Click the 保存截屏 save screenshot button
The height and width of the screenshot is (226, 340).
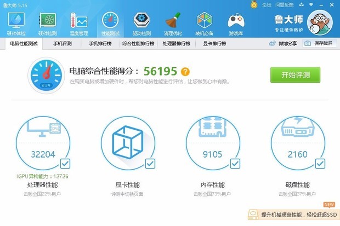click(x=320, y=43)
